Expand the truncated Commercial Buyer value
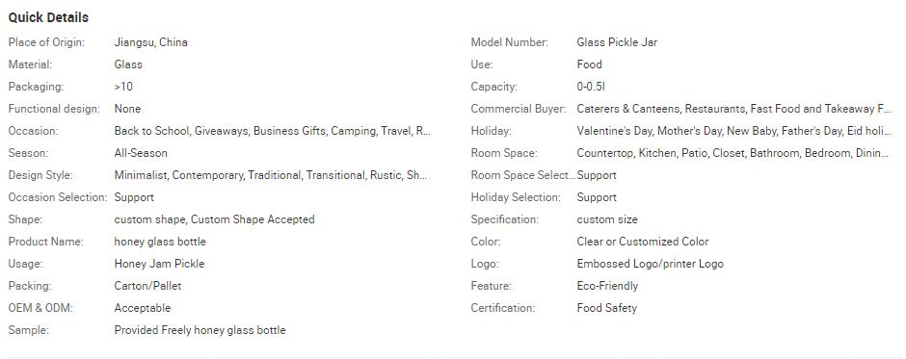Viewport: 906px width, 359px height. (733, 109)
